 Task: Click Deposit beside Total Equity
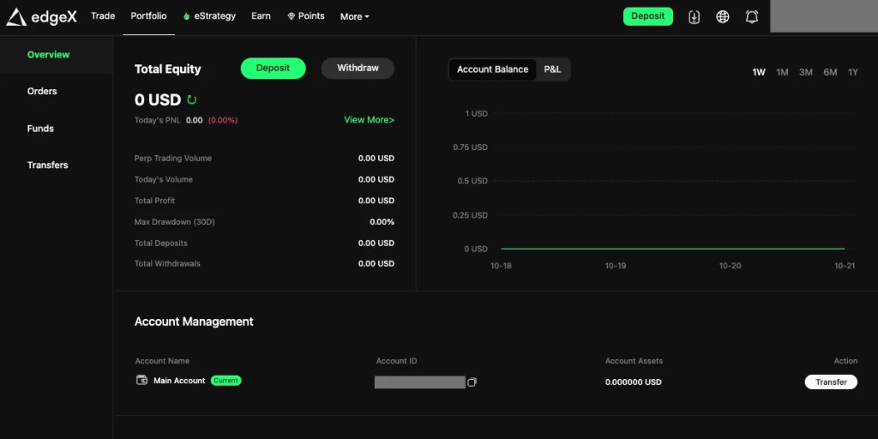(274, 69)
